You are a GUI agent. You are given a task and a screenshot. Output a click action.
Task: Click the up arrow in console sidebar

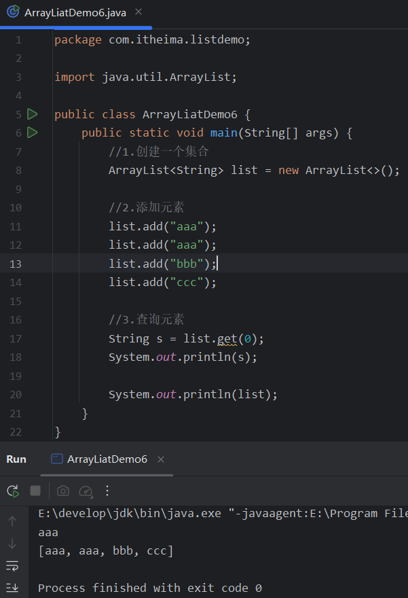pos(12,521)
